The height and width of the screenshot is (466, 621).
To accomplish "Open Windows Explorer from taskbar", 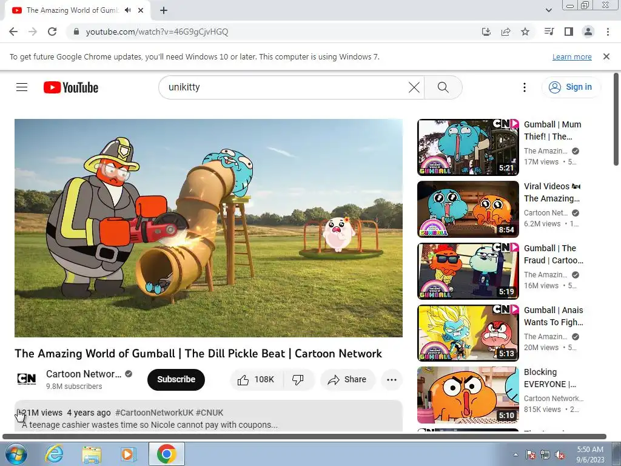I will click(92, 454).
